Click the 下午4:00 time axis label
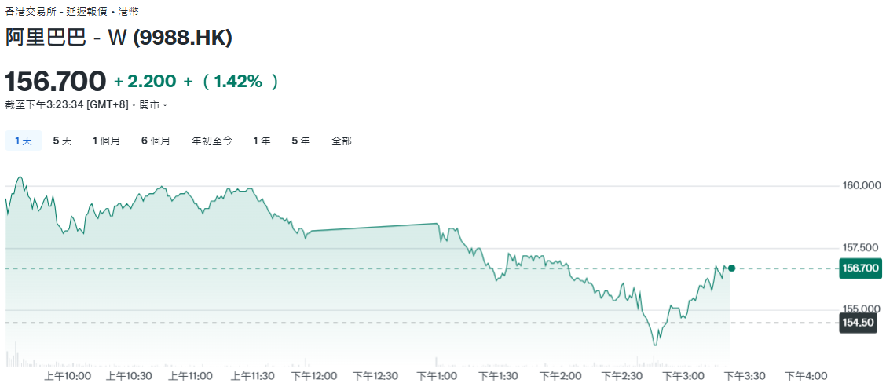The width and height of the screenshot is (886, 387). coord(806,376)
